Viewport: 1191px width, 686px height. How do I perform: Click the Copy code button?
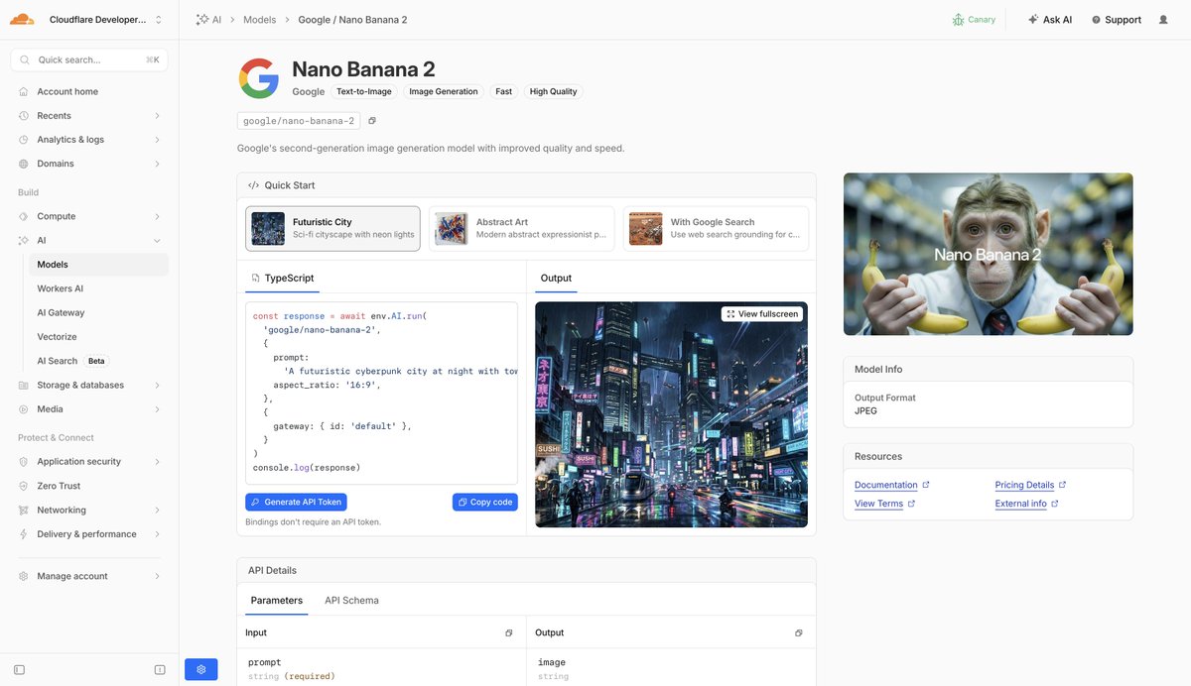[x=485, y=502]
